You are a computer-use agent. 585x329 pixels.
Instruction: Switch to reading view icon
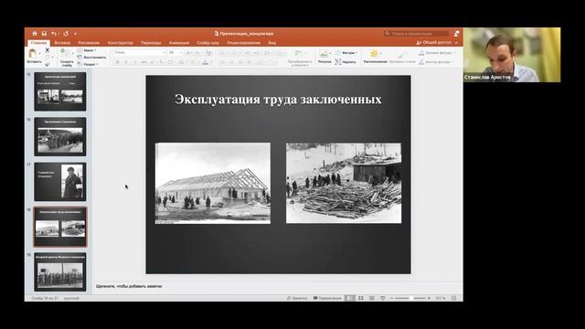372,298
